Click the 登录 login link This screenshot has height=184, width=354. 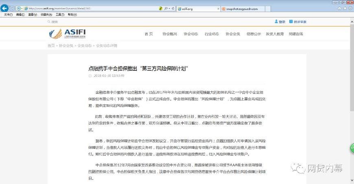click(x=280, y=22)
